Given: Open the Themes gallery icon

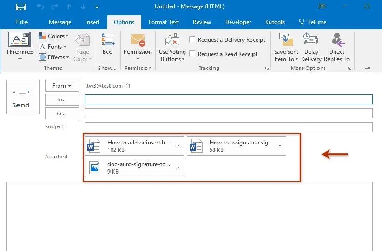Looking at the screenshot, I should (20, 41).
